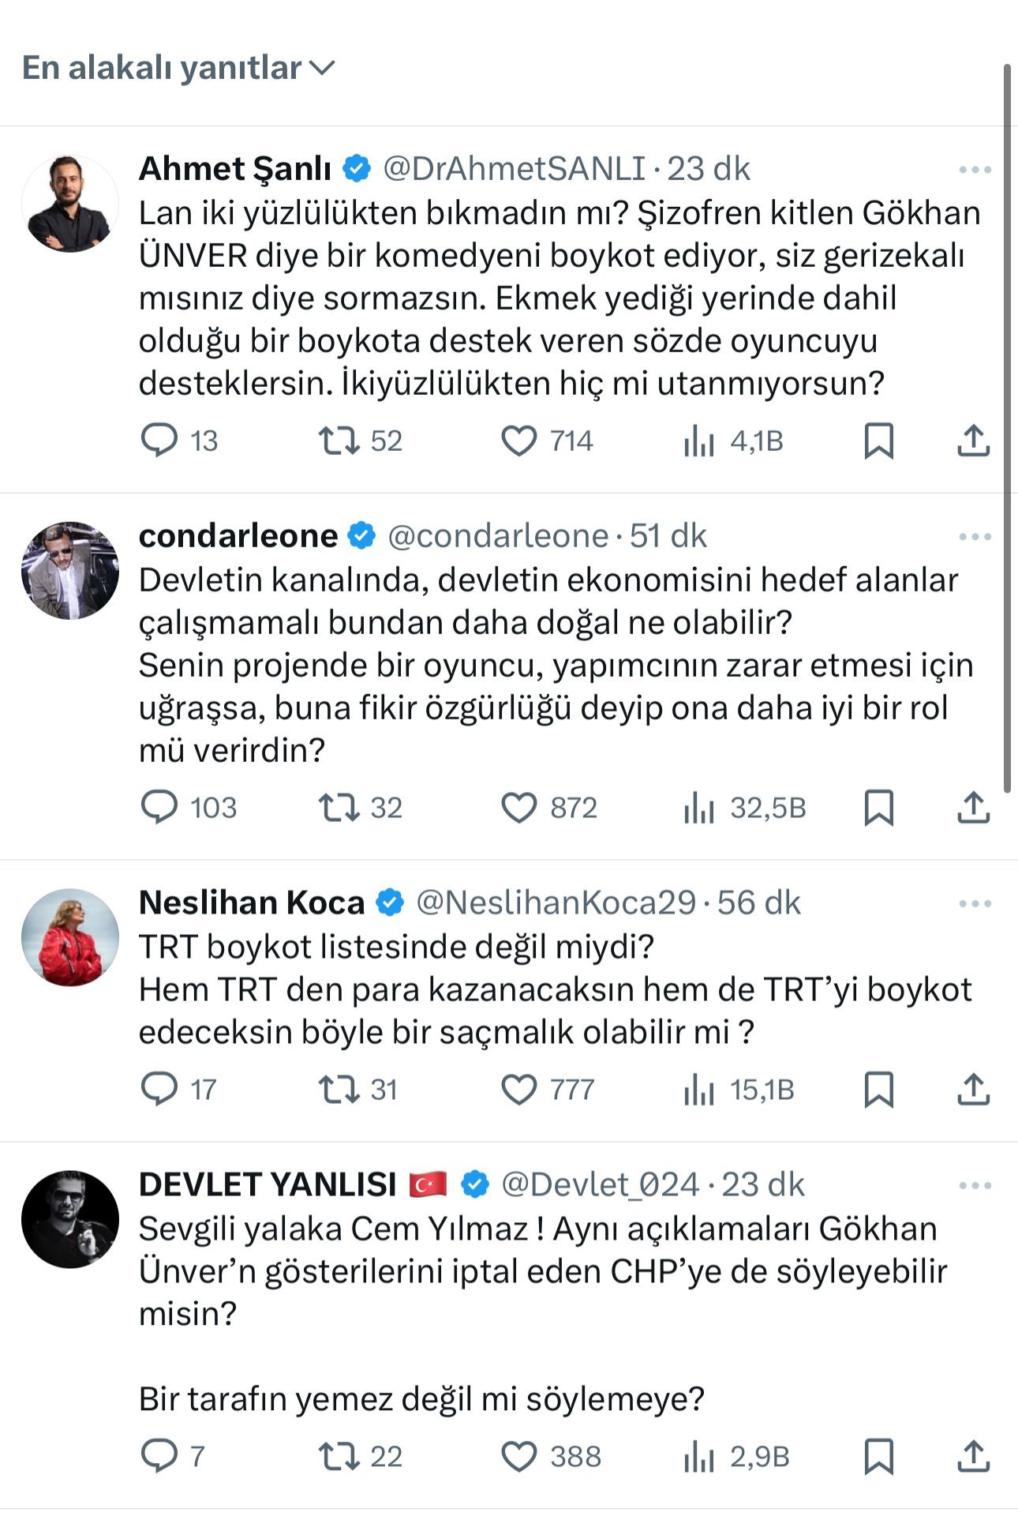The height and width of the screenshot is (1516, 1018).
Task: Reply to Ahmet Şanlı's tweet
Action: pyautogui.click(x=159, y=440)
